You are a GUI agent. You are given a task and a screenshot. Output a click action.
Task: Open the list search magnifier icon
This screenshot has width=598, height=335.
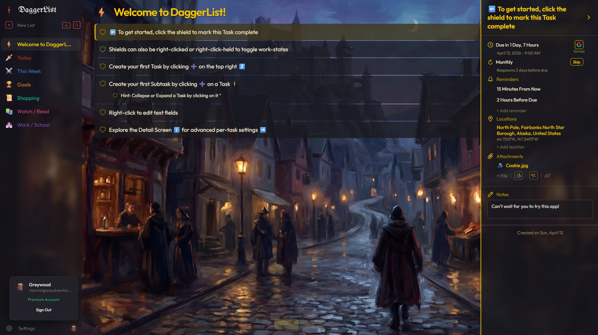77,25
